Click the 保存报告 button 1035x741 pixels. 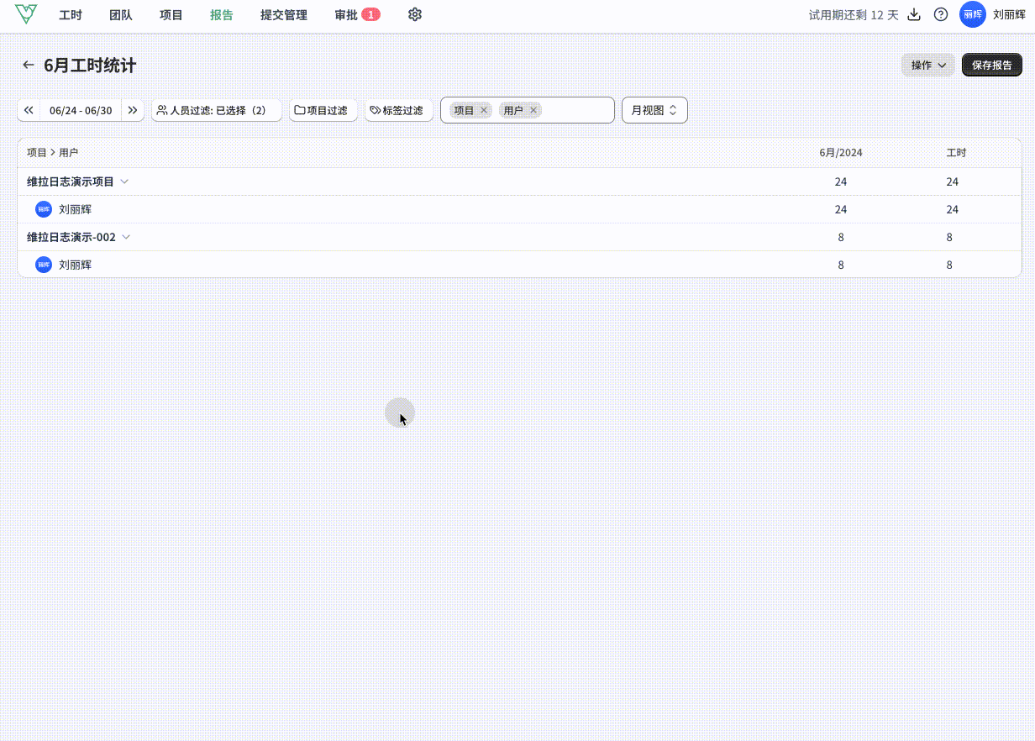tap(992, 65)
